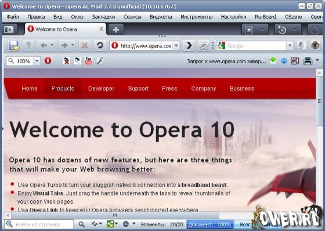The width and height of the screenshot is (325, 231).
Task: Open the address bar history dropdown
Action: tap(176, 45)
